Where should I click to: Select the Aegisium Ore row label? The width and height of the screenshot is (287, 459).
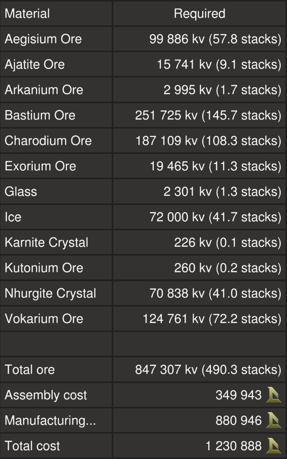pos(43,39)
